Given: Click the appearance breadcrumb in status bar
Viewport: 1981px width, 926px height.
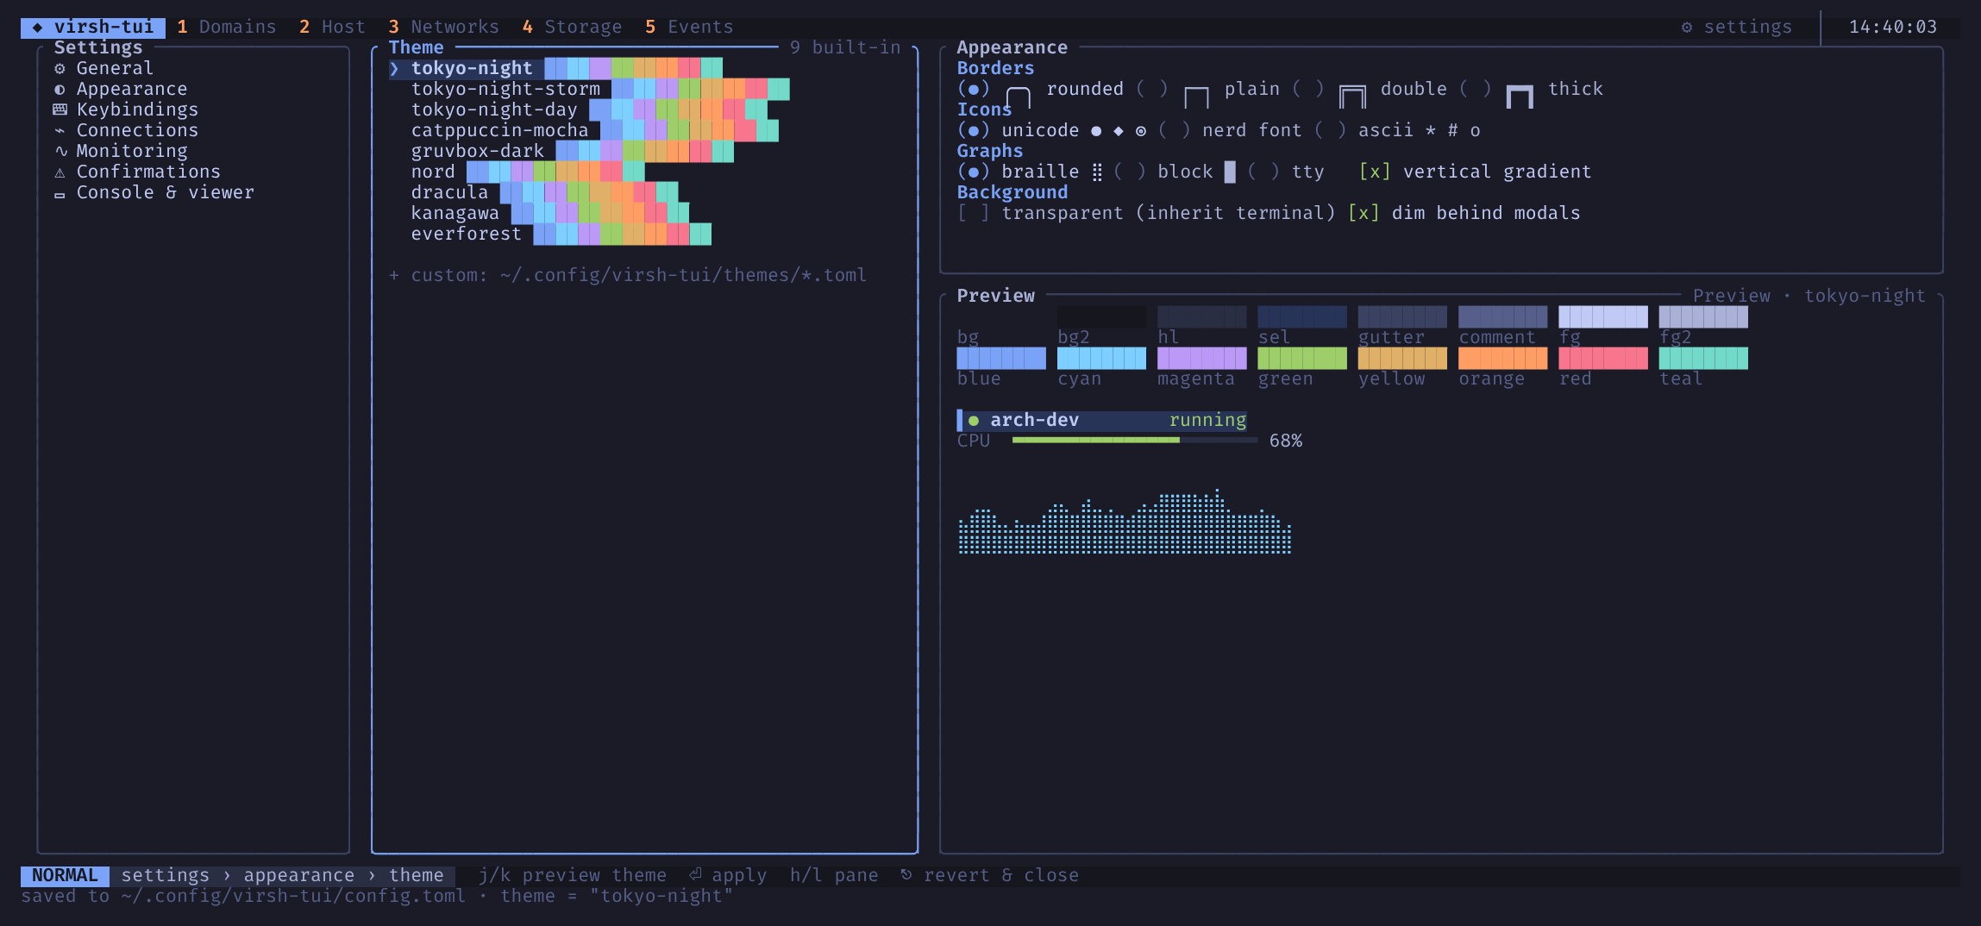Looking at the screenshot, I should pyautogui.click(x=298, y=876).
